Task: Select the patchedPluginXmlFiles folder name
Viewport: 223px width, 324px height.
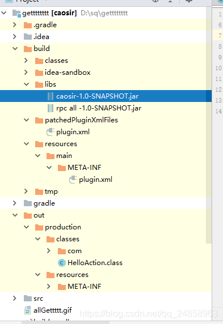Action: point(81,120)
